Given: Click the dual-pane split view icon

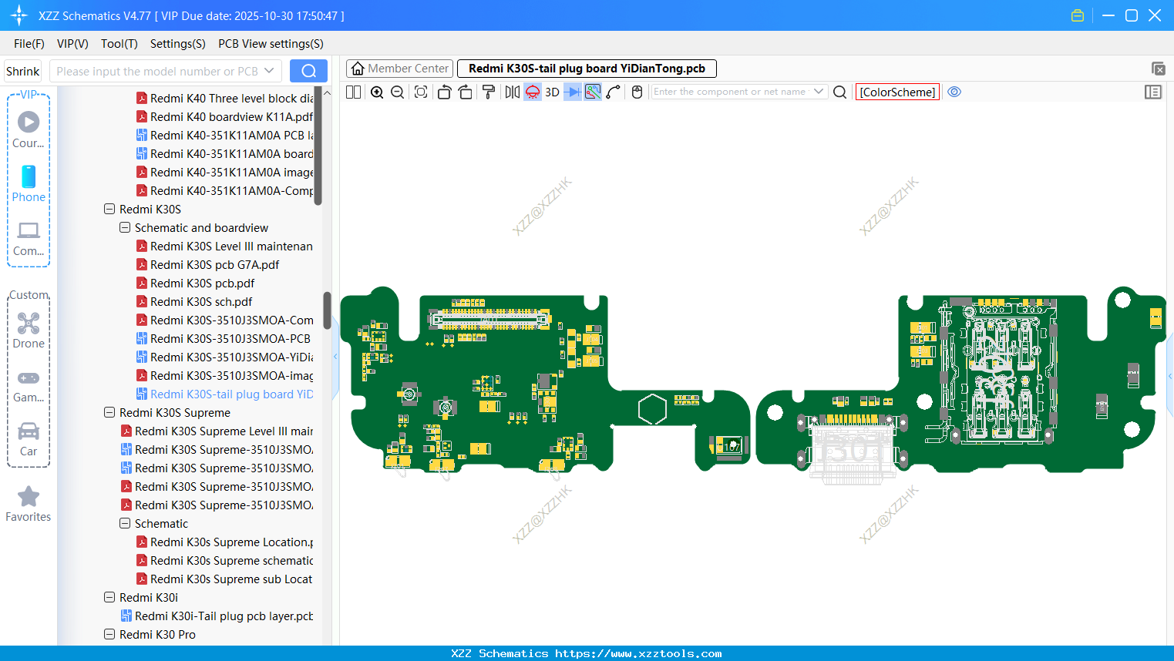Looking at the screenshot, I should (352, 92).
